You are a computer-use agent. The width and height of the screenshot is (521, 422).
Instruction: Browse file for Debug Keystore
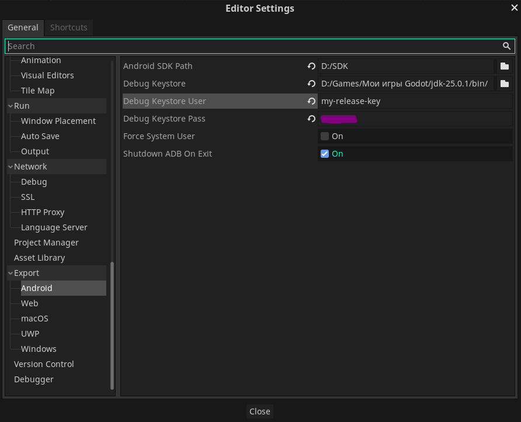click(505, 84)
